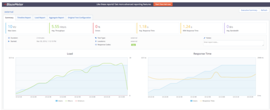The height and width of the screenshot is (110, 270).
Task: Click the 0 B/s Avg. Bandwidth card
Action: 245,28
